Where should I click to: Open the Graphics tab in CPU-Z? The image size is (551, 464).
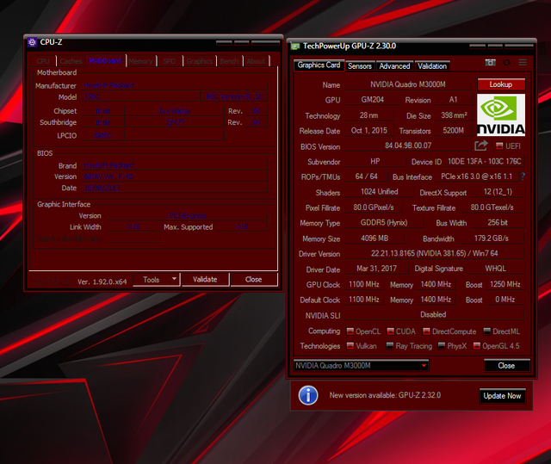click(x=200, y=61)
